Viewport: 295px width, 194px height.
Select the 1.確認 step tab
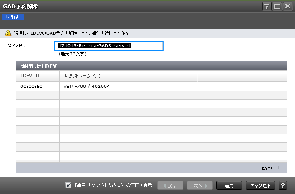point(13,17)
